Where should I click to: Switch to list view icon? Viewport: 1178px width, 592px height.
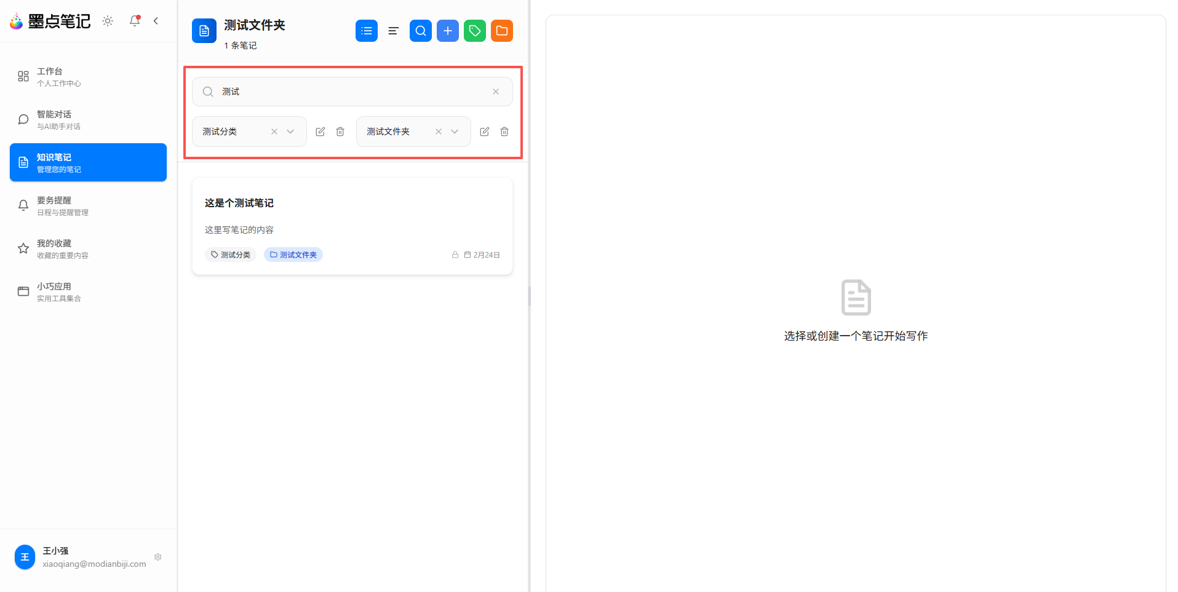pos(367,31)
